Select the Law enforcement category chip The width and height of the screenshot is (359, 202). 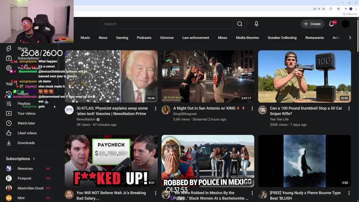(x=196, y=38)
